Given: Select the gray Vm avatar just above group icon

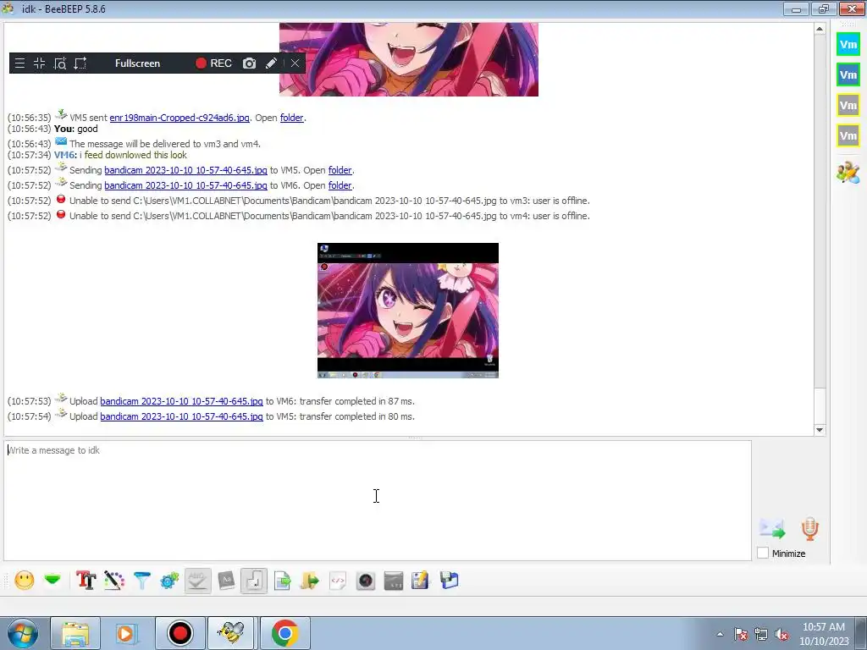Looking at the screenshot, I should [x=848, y=136].
